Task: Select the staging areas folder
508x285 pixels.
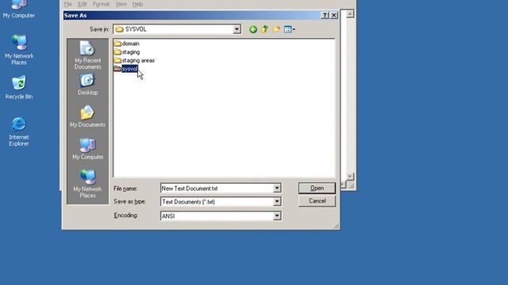Action: coord(134,60)
